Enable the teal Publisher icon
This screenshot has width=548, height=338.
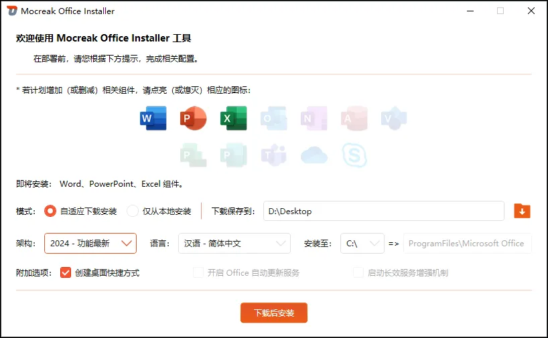[x=233, y=155]
